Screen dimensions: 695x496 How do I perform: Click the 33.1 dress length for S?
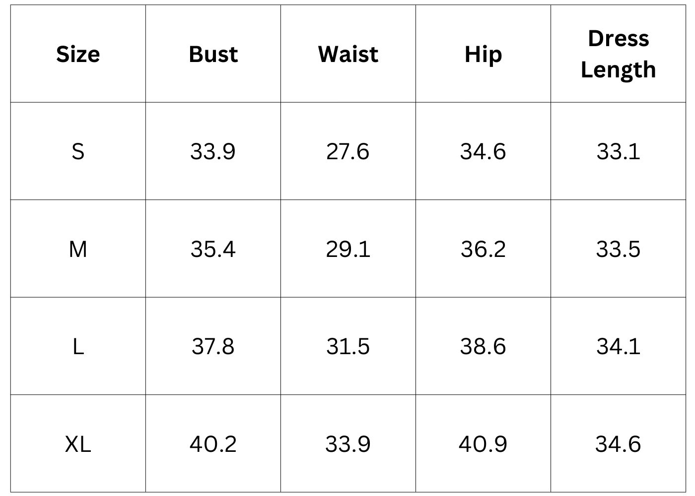[x=618, y=151]
